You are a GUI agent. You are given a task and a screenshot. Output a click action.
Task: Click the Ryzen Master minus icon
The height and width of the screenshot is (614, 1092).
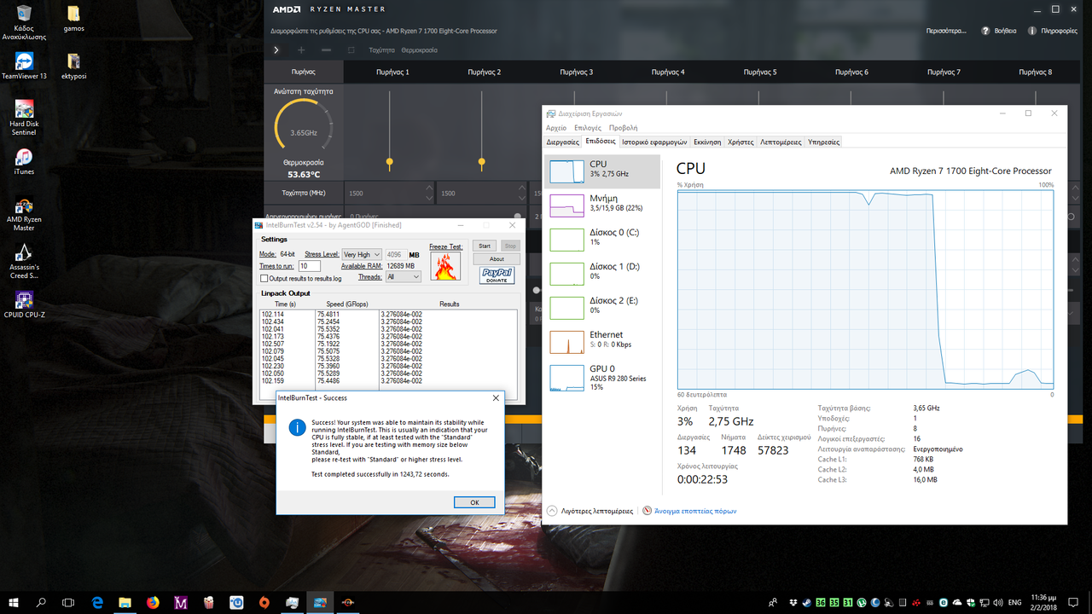tap(326, 50)
